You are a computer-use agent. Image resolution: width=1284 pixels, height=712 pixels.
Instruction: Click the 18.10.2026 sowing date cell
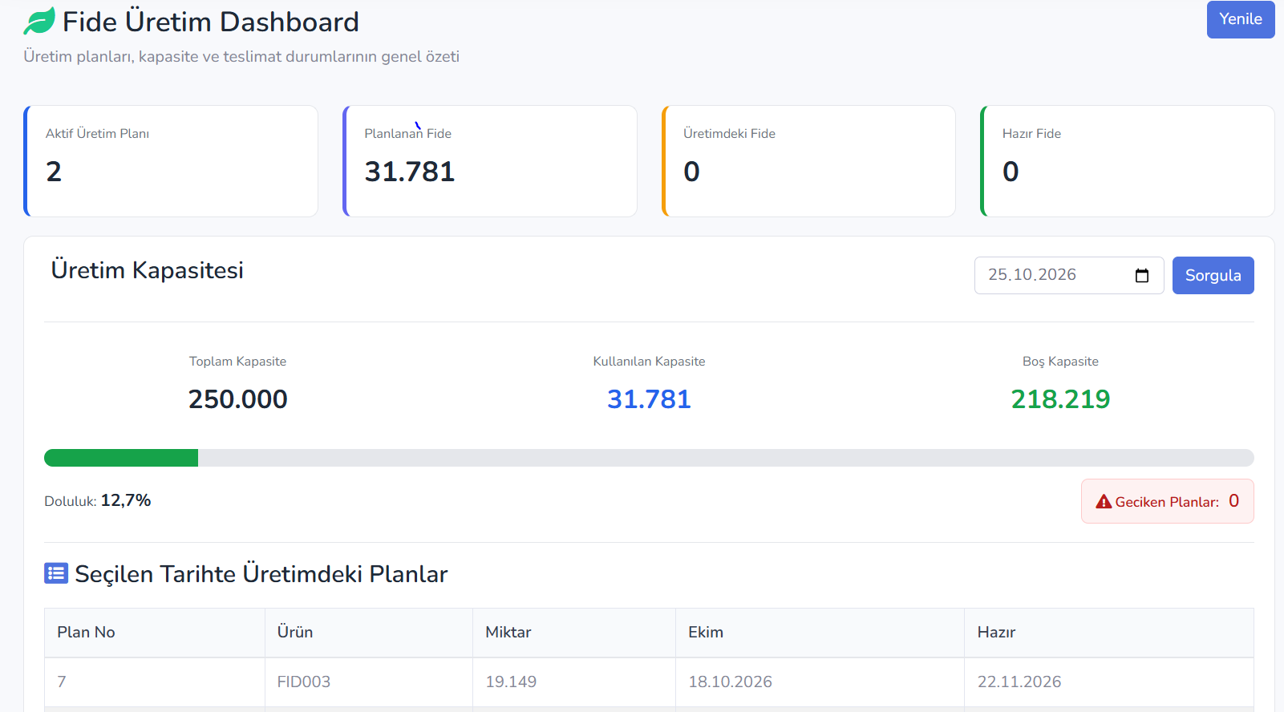(x=820, y=682)
